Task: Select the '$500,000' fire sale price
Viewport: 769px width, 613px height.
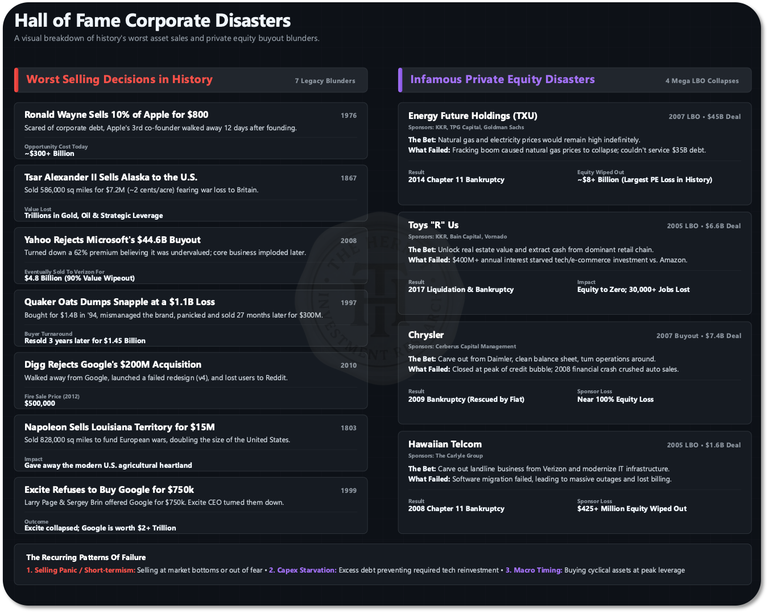Action: (x=40, y=404)
